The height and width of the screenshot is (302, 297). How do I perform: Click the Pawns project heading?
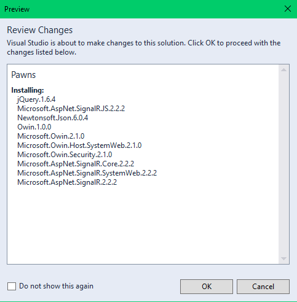point(23,75)
